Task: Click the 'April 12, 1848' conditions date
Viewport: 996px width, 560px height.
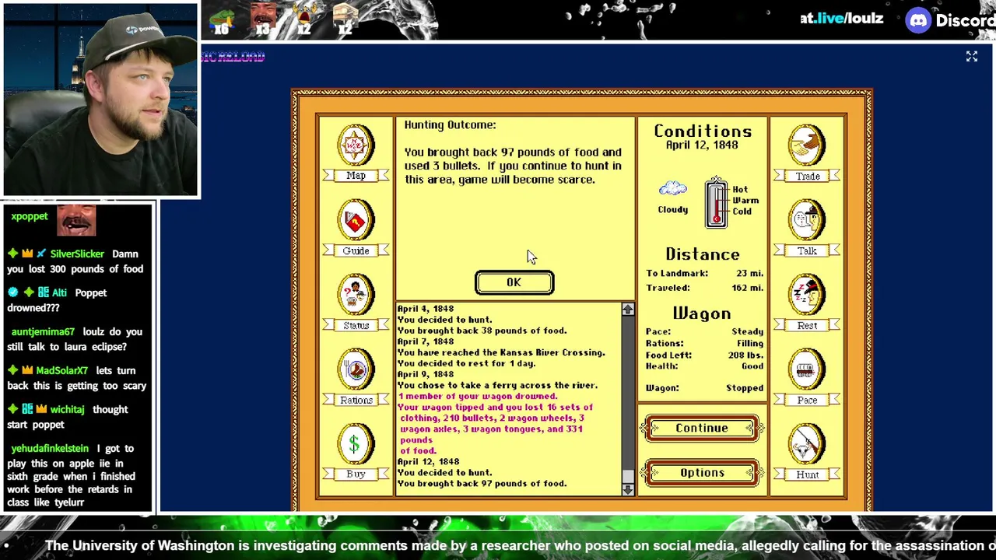Action: pos(702,145)
